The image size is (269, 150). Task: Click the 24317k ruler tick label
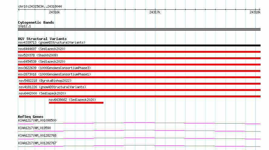click(x=155, y=12)
